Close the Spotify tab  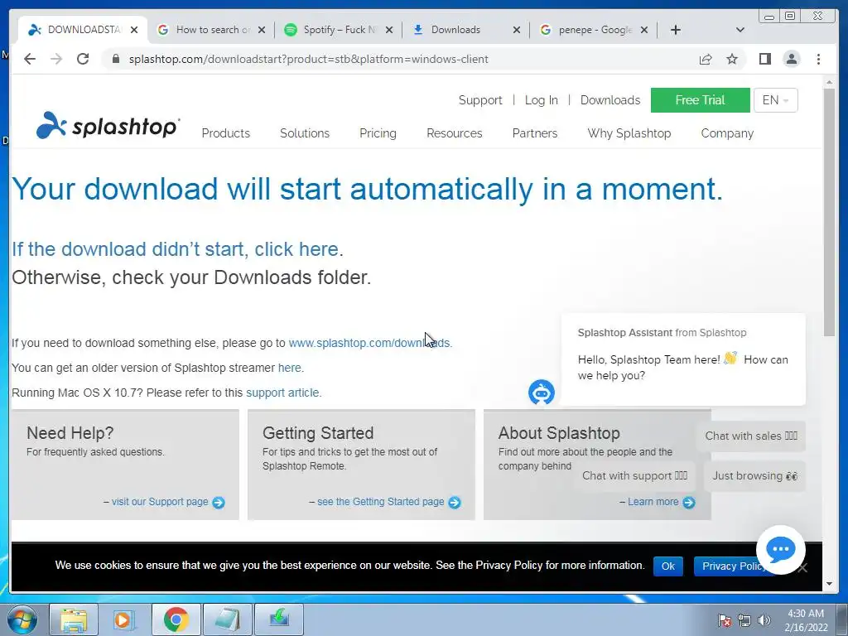pyautogui.click(x=389, y=30)
